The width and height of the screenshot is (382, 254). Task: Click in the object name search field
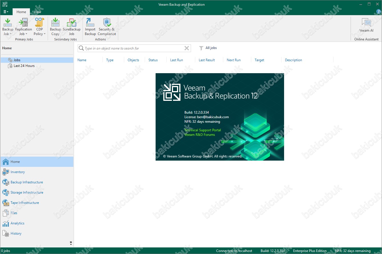click(134, 48)
